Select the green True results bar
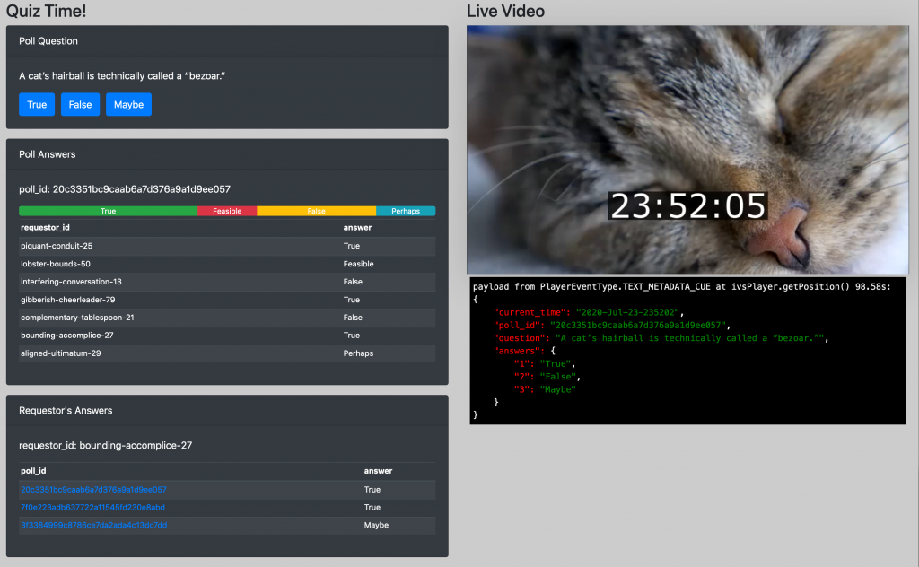The image size is (919, 567). click(x=108, y=210)
